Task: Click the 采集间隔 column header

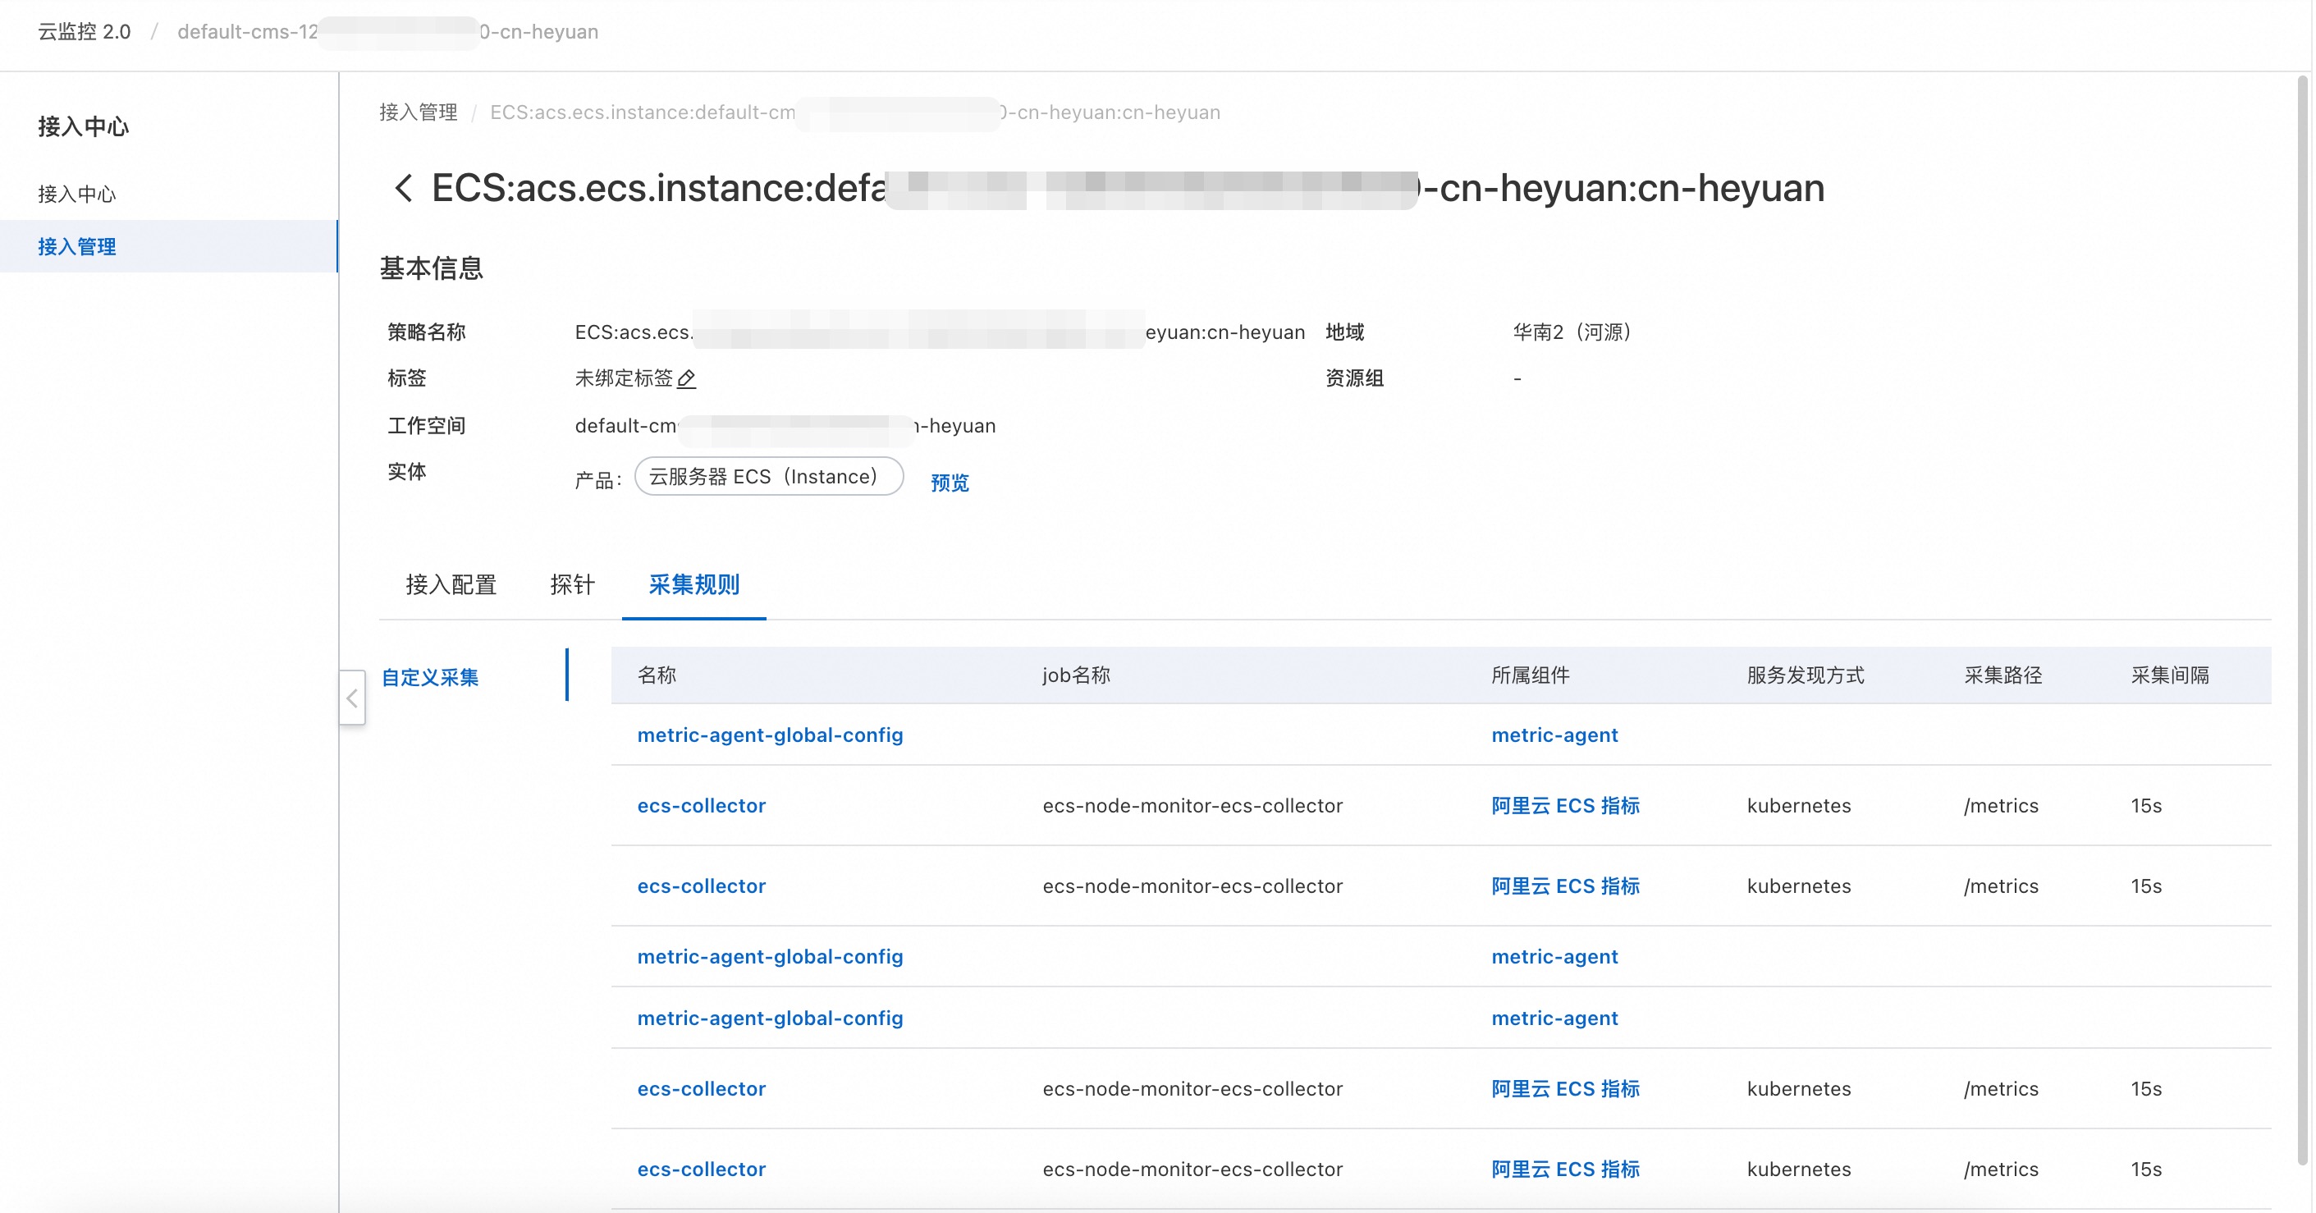Action: [x=2169, y=675]
